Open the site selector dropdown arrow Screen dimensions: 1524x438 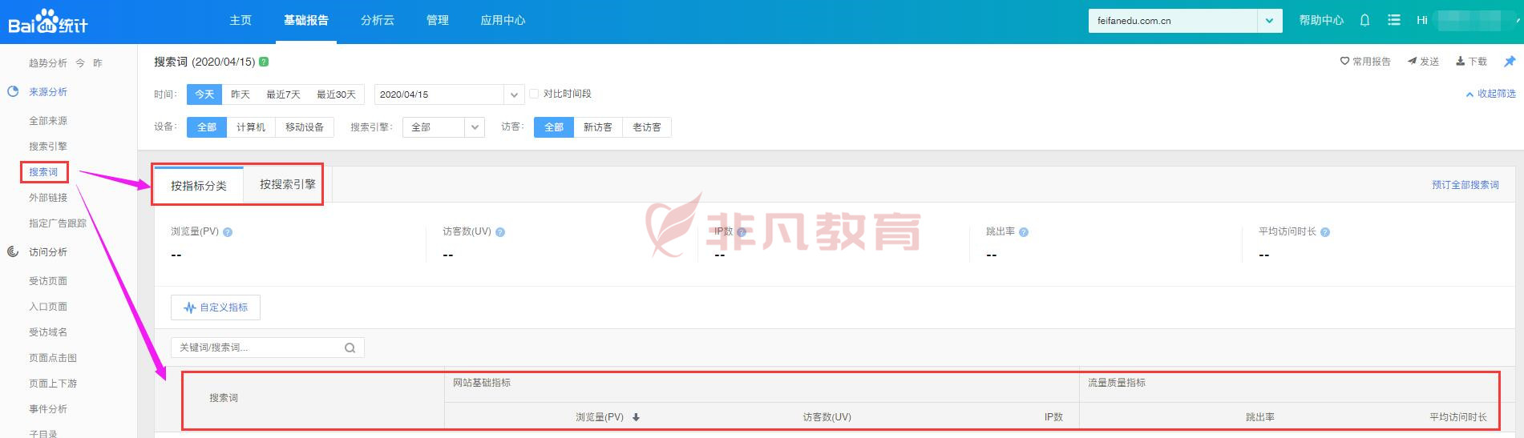pos(1269,21)
